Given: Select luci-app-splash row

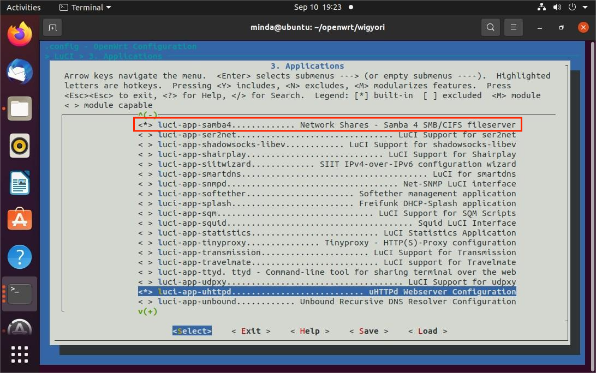Looking at the screenshot, I should [x=327, y=203].
